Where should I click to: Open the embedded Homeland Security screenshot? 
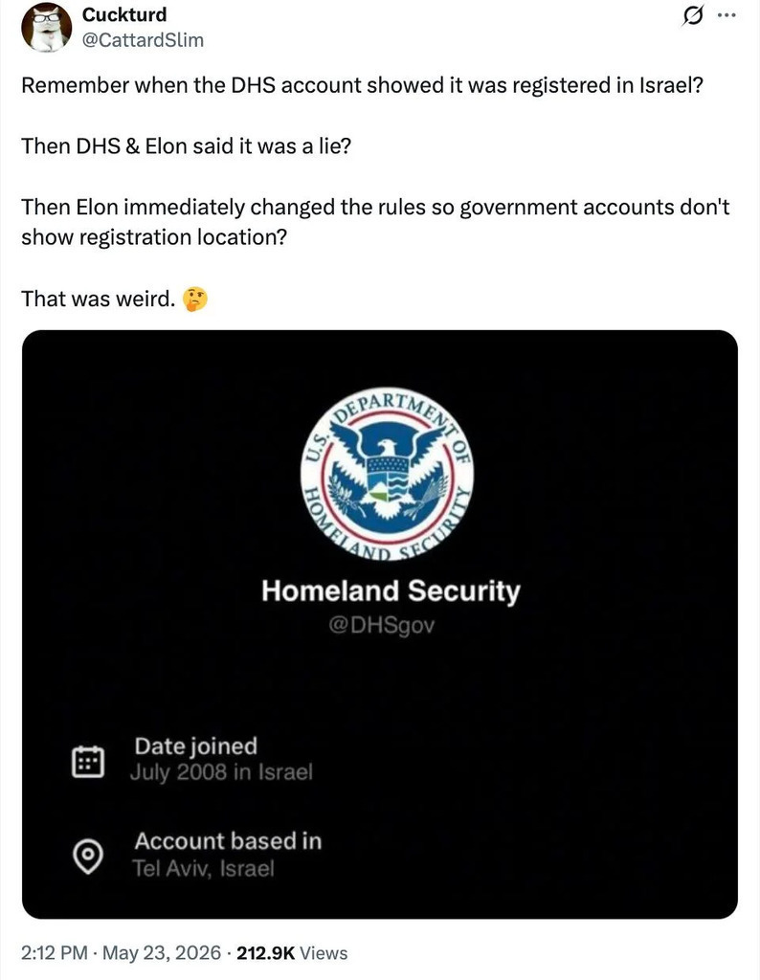(379, 624)
